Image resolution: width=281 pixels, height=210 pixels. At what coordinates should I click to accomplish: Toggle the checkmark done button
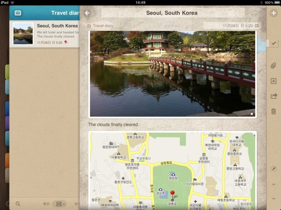click(273, 43)
